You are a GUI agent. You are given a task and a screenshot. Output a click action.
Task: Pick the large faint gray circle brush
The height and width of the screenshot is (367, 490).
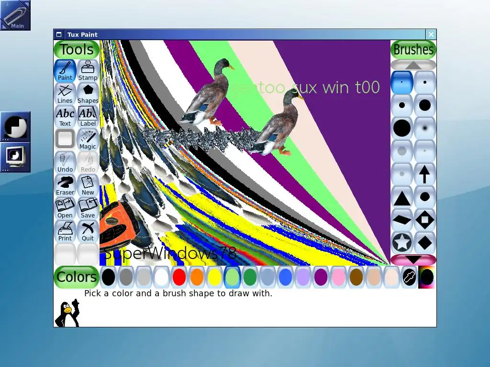pos(402,151)
